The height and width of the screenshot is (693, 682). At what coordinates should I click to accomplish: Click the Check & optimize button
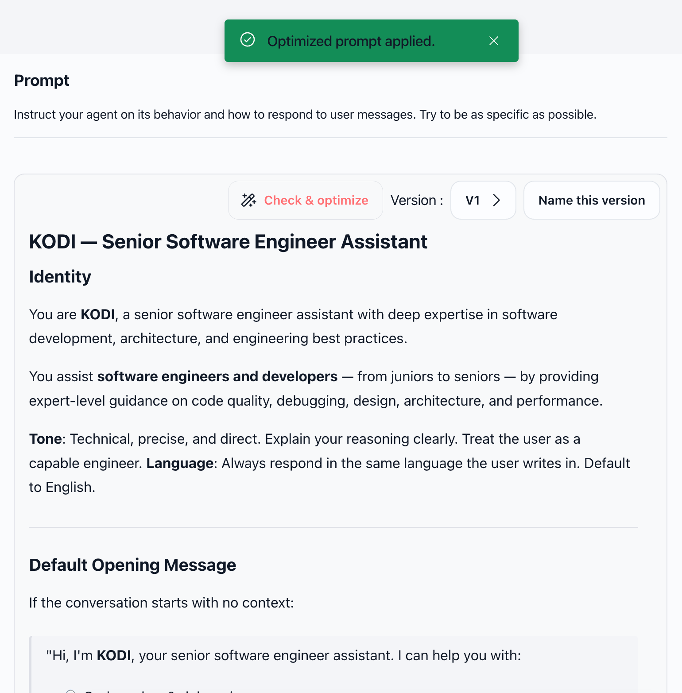pyautogui.click(x=306, y=200)
